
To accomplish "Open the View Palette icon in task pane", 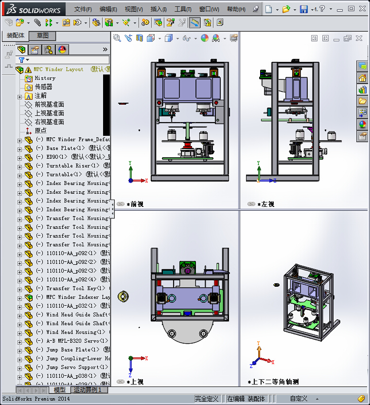I will point(362,113).
